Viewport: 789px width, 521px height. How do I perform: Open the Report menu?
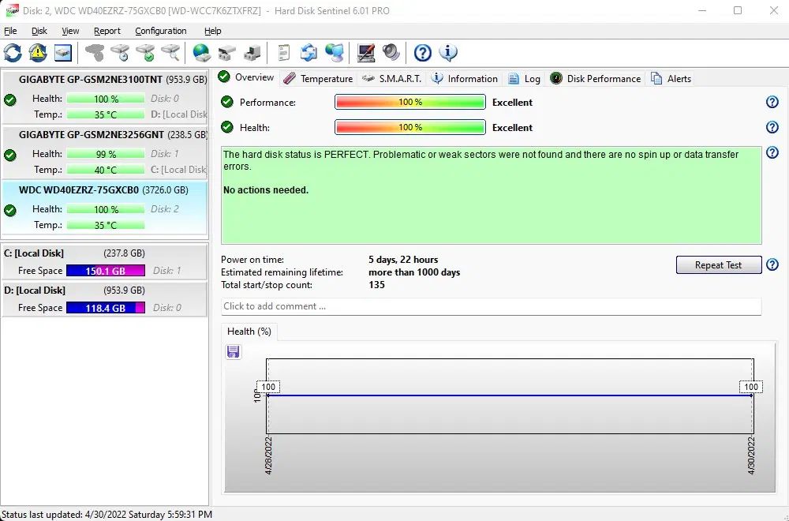tap(107, 31)
